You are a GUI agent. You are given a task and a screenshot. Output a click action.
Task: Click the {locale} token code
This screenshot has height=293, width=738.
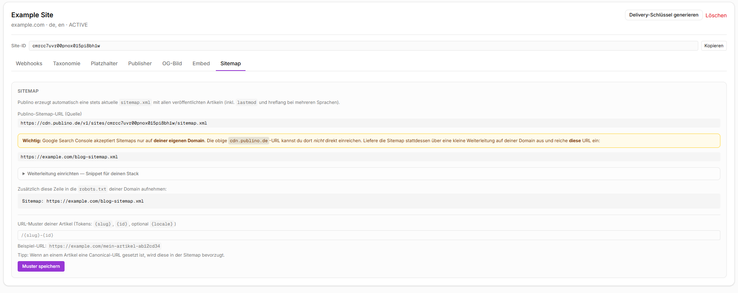click(x=162, y=224)
